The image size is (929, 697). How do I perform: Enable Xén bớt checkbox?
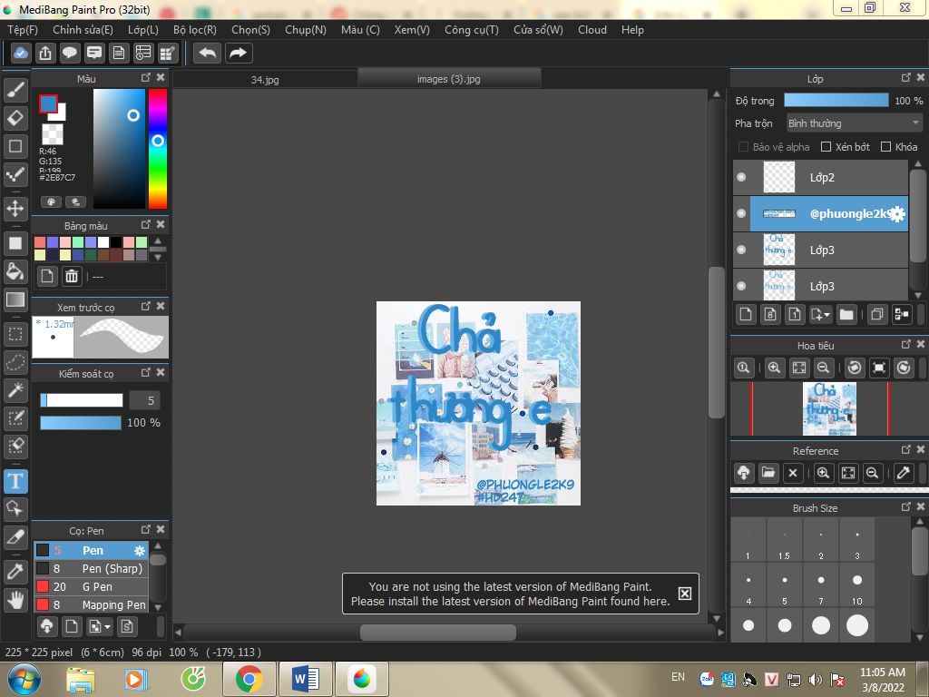click(x=826, y=147)
